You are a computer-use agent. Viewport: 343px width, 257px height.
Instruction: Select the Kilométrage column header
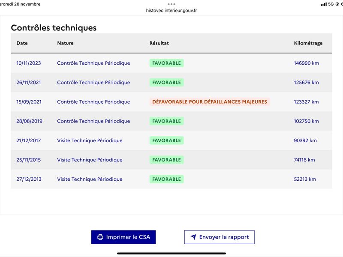(308, 43)
